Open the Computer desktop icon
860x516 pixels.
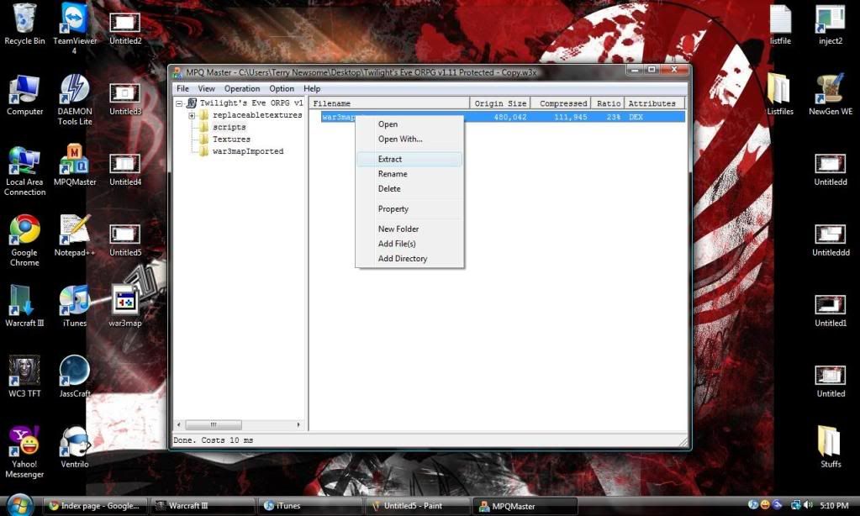pyautogui.click(x=24, y=96)
